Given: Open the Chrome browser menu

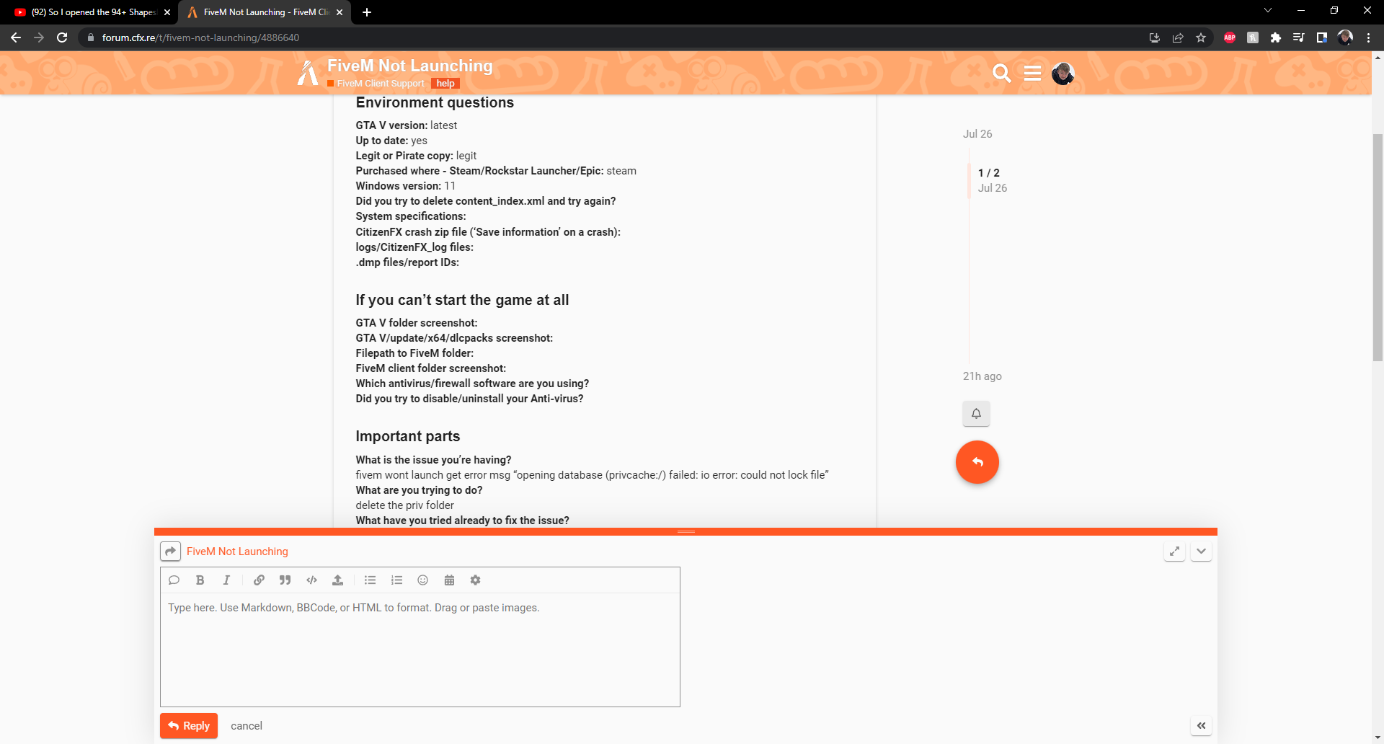Looking at the screenshot, I should tap(1369, 37).
